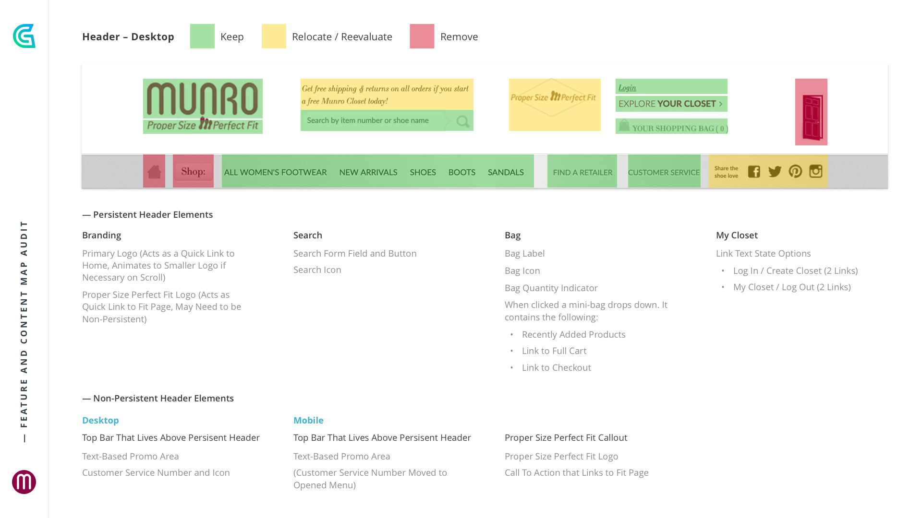Image resolution: width=922 pixels, height=518 pixels.
Task: Click Proper Size Perfect Fit Callout heading
Action: 566,437
